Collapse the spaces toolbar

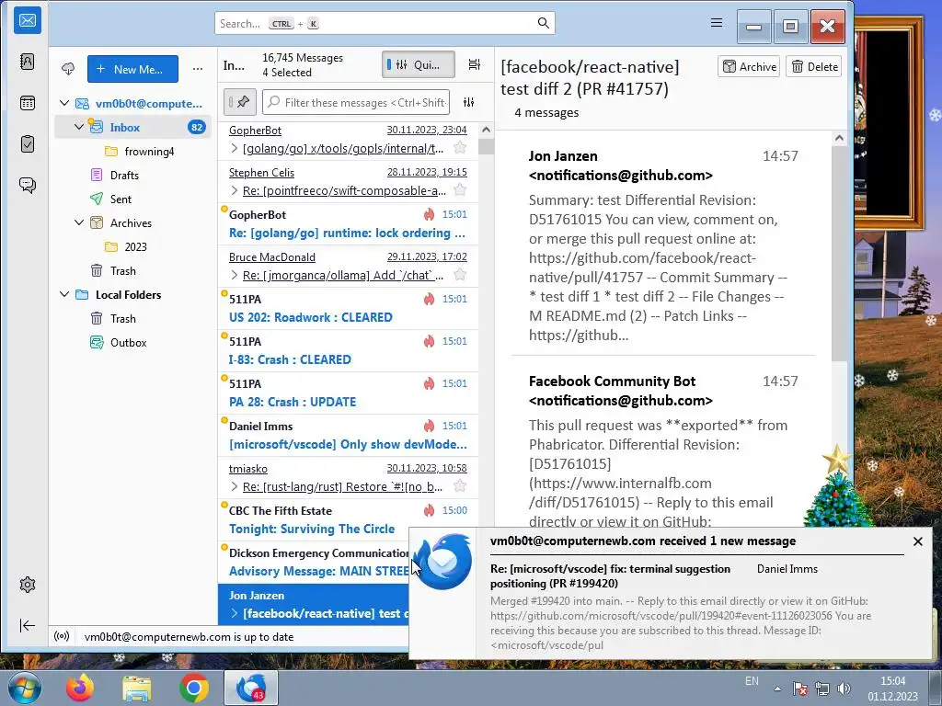[x=28, y=625]
